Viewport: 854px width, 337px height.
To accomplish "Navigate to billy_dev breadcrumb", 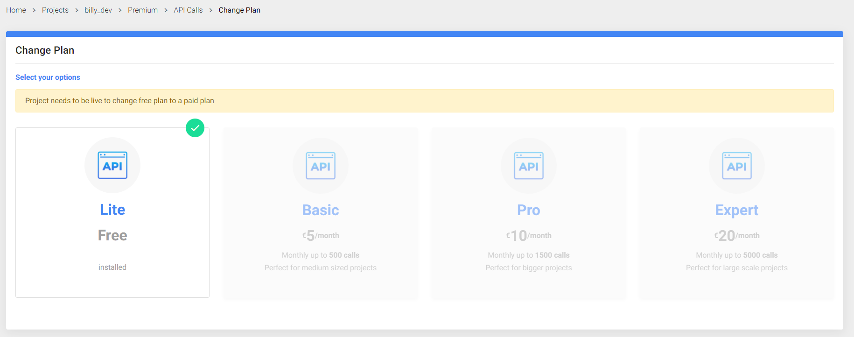I will click(x=98, y=10).
